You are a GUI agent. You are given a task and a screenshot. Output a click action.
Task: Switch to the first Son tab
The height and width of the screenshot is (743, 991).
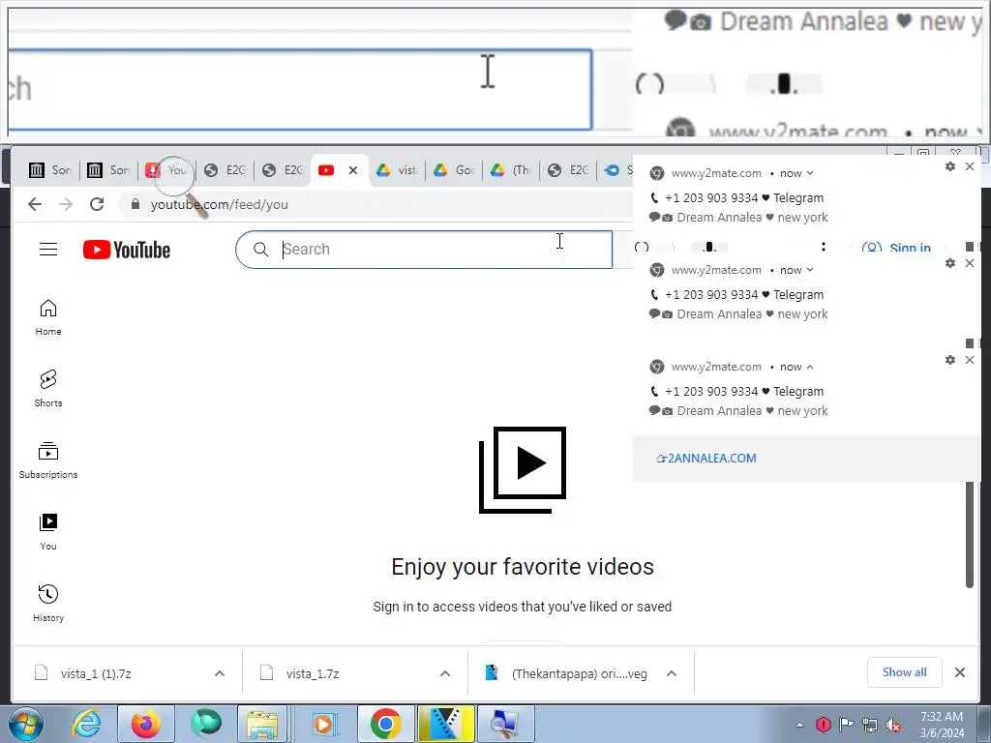coord(49,170)
